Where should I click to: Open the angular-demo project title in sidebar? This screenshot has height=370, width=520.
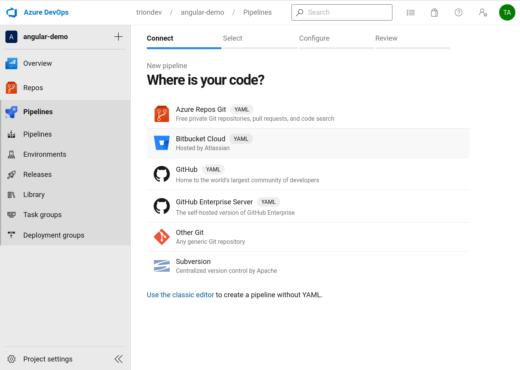tap(46, 37)
